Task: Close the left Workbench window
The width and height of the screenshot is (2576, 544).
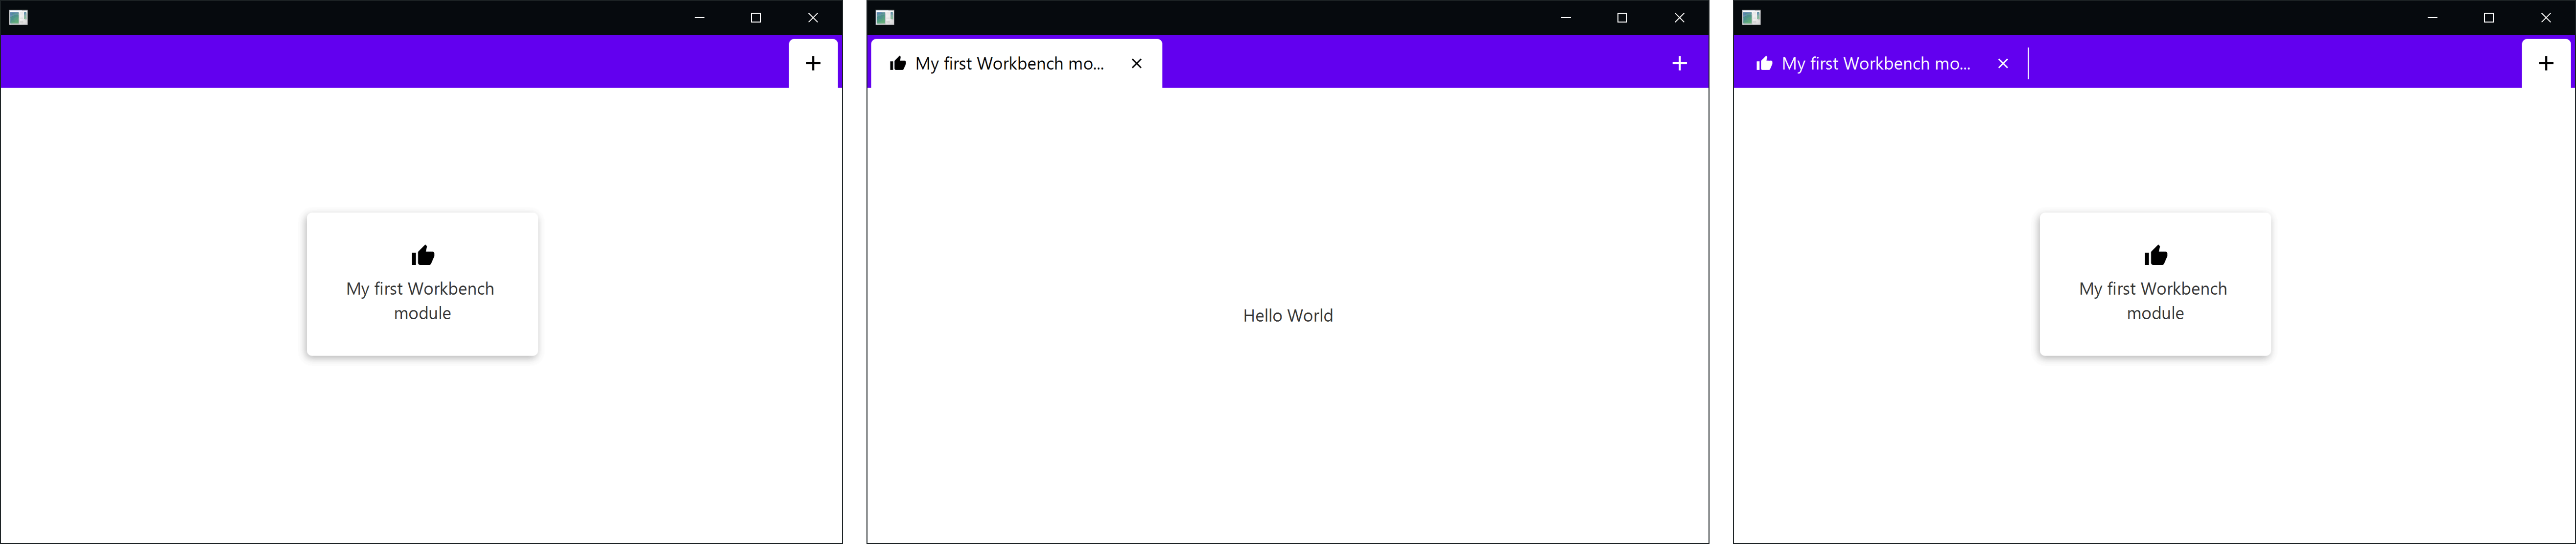Action: [812, 18]
